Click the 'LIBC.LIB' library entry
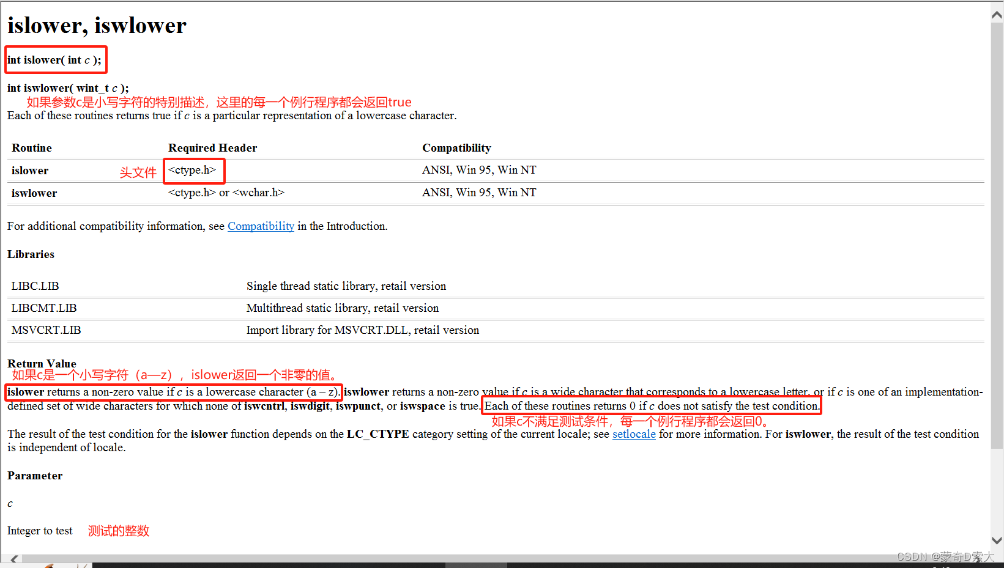Screen dimensions: 1004x568 click(x=35, y=286)
